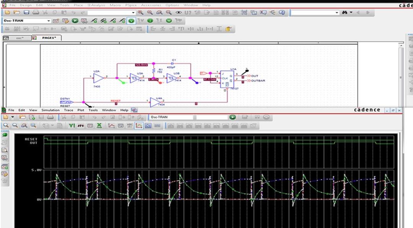
Task: Open Macro menu in Capture
Action: tap(115, 5)
